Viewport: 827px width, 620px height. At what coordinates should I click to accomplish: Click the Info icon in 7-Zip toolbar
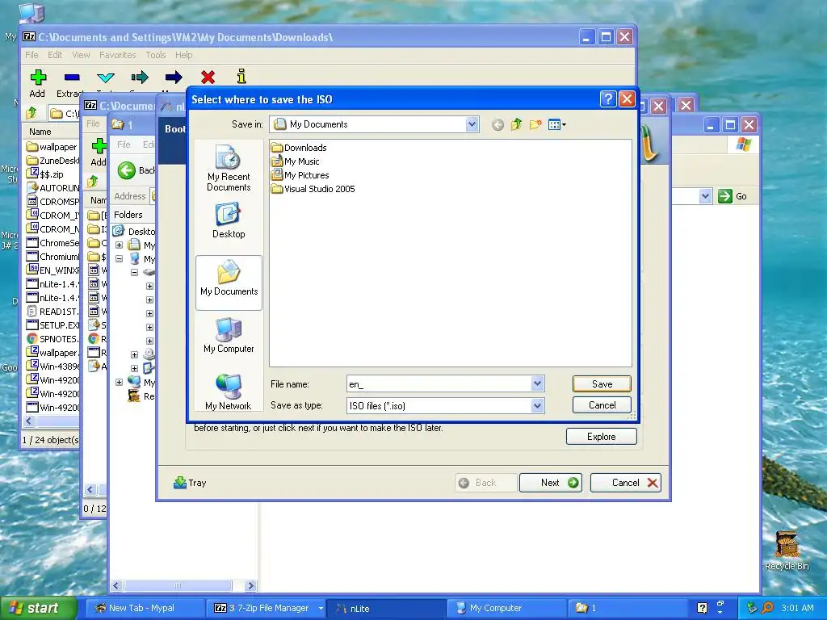click(x=241, y=77)
